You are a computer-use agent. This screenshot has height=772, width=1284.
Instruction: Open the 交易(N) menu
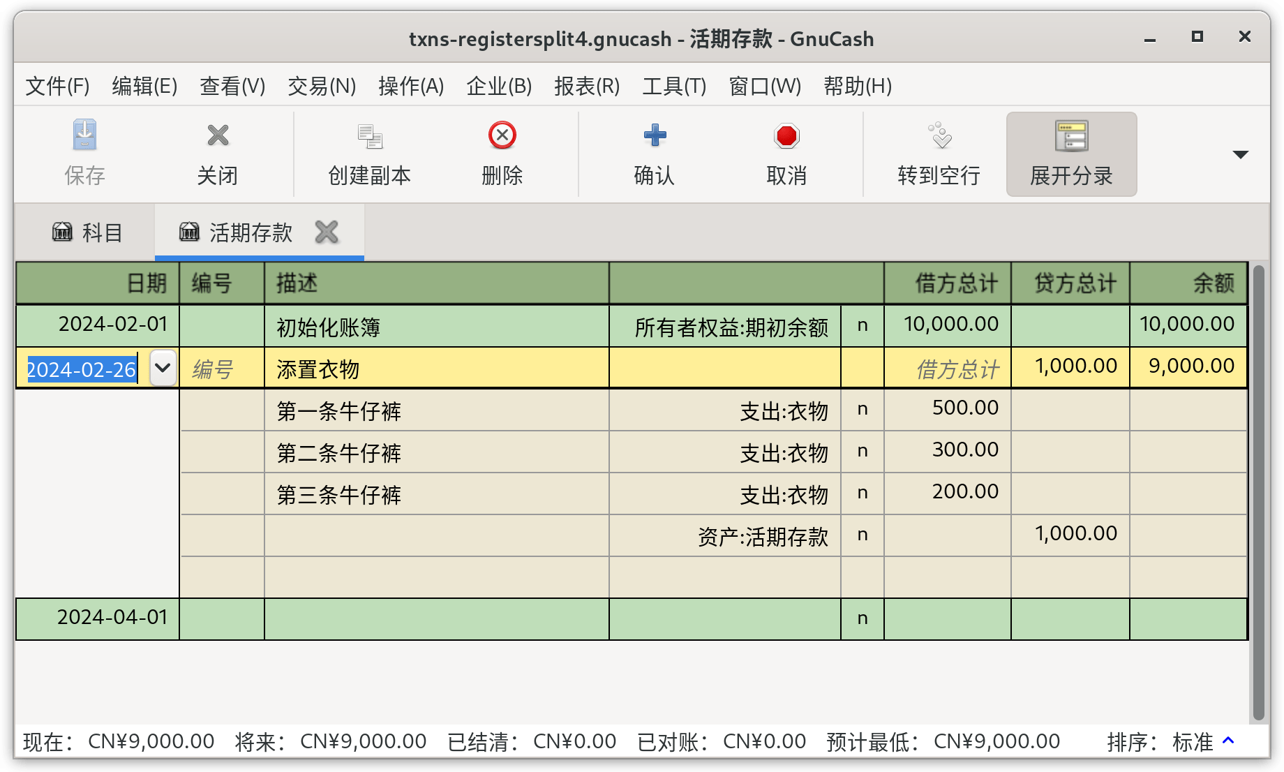(322, 86)
